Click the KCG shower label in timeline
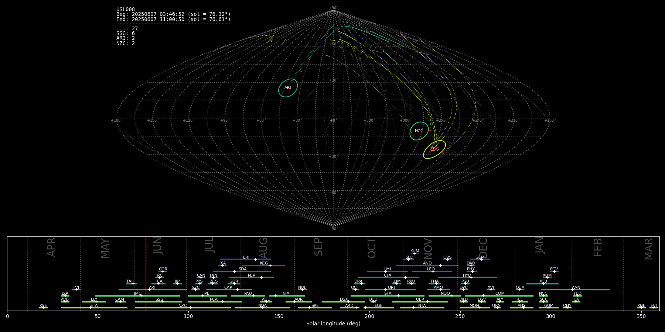665x332 pixels. point(264,263)
